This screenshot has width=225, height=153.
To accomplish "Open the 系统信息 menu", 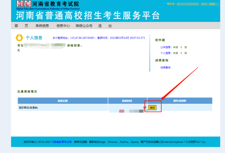I will (42, 26).
